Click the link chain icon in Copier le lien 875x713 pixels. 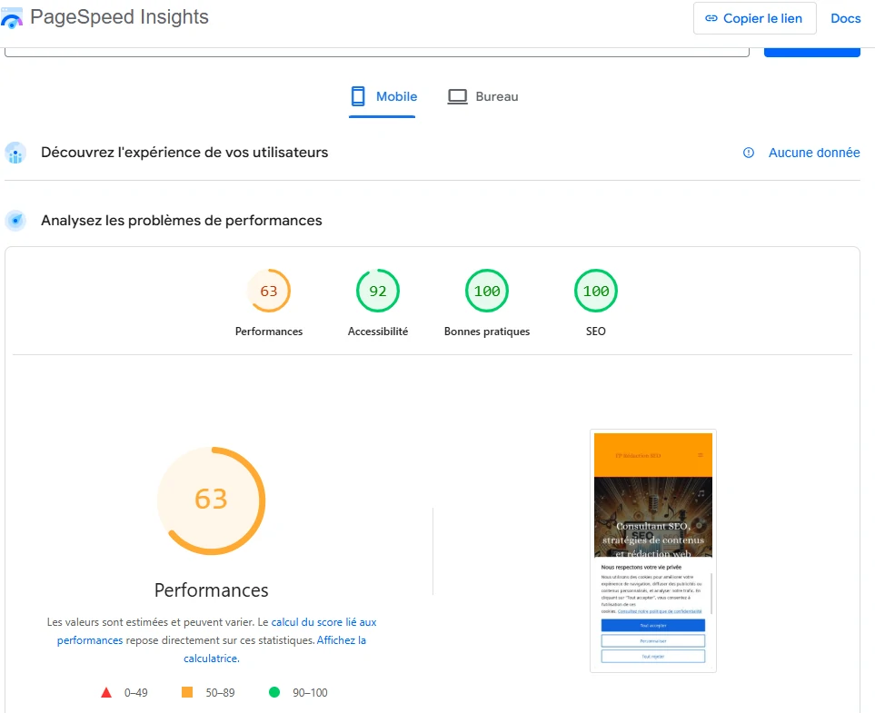click(711, 18)
